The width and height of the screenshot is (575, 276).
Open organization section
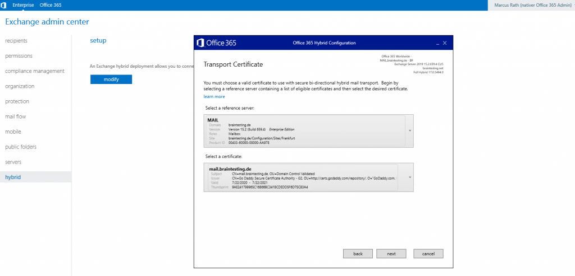click(20, 86)
